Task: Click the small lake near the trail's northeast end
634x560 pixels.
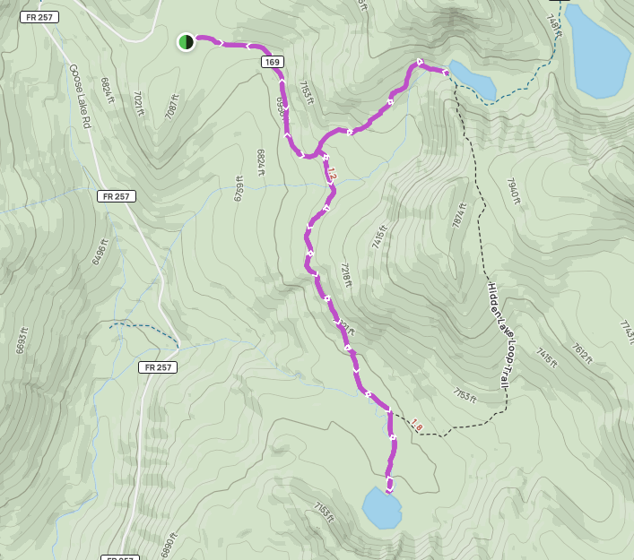Action: click(x=473, y=80)
